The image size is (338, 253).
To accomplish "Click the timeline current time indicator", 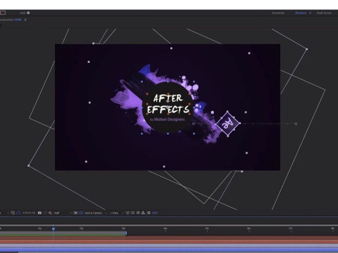I will point(54,229).
